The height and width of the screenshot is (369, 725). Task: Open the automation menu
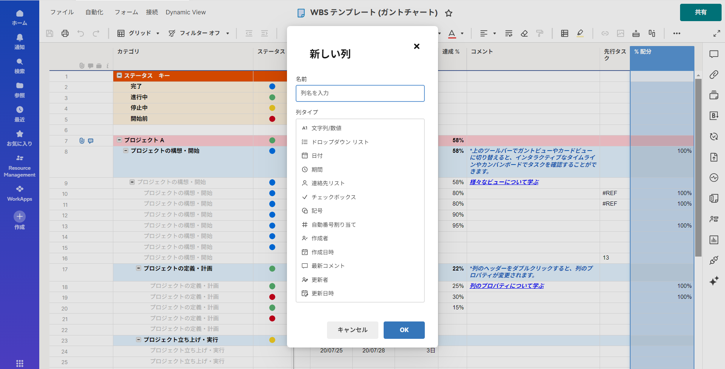pyautogui.click(x=94, y=12)
